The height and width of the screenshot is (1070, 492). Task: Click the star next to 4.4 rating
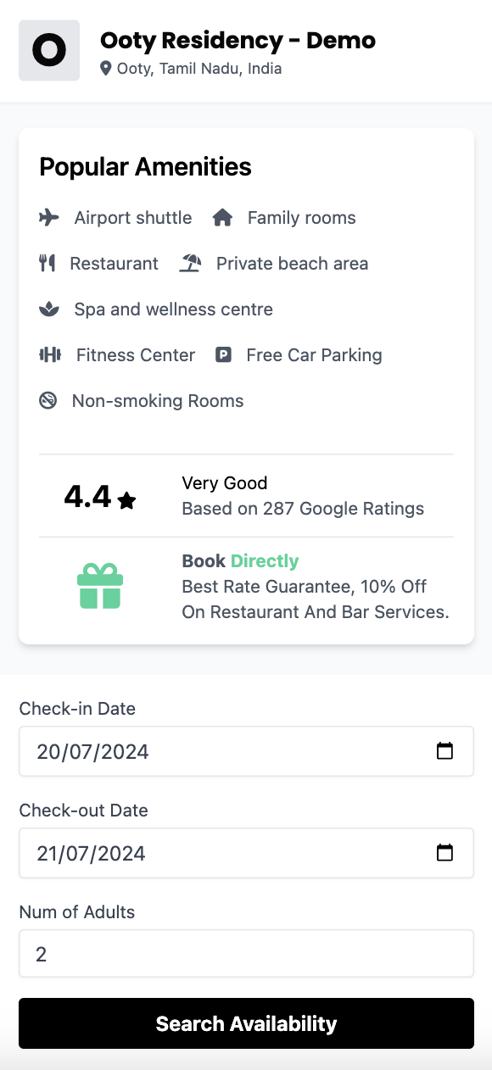[x=127, y=501]
